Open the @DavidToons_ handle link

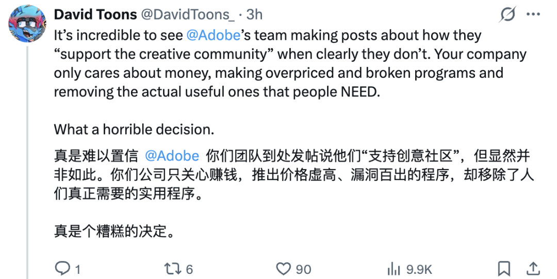pos(188,14)
